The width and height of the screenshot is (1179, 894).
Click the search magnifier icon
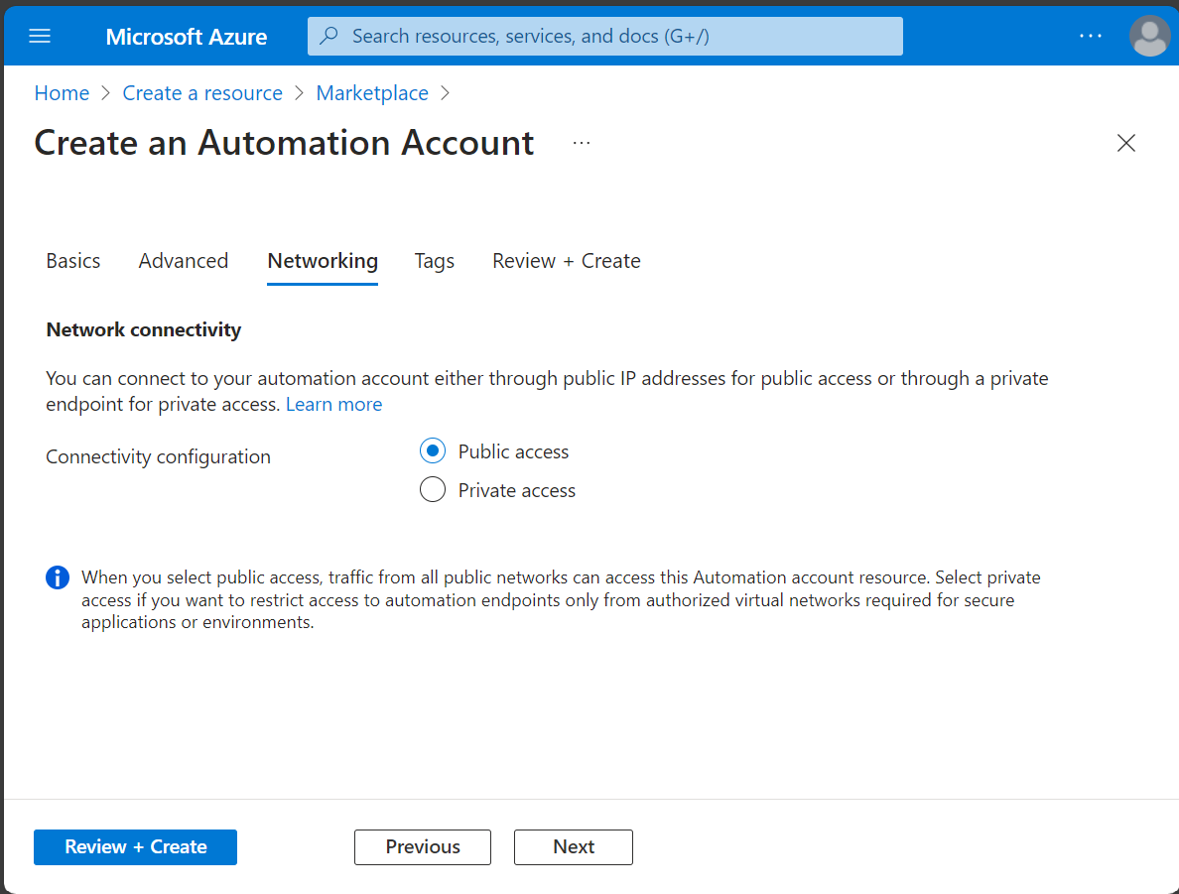click(328, 36)
